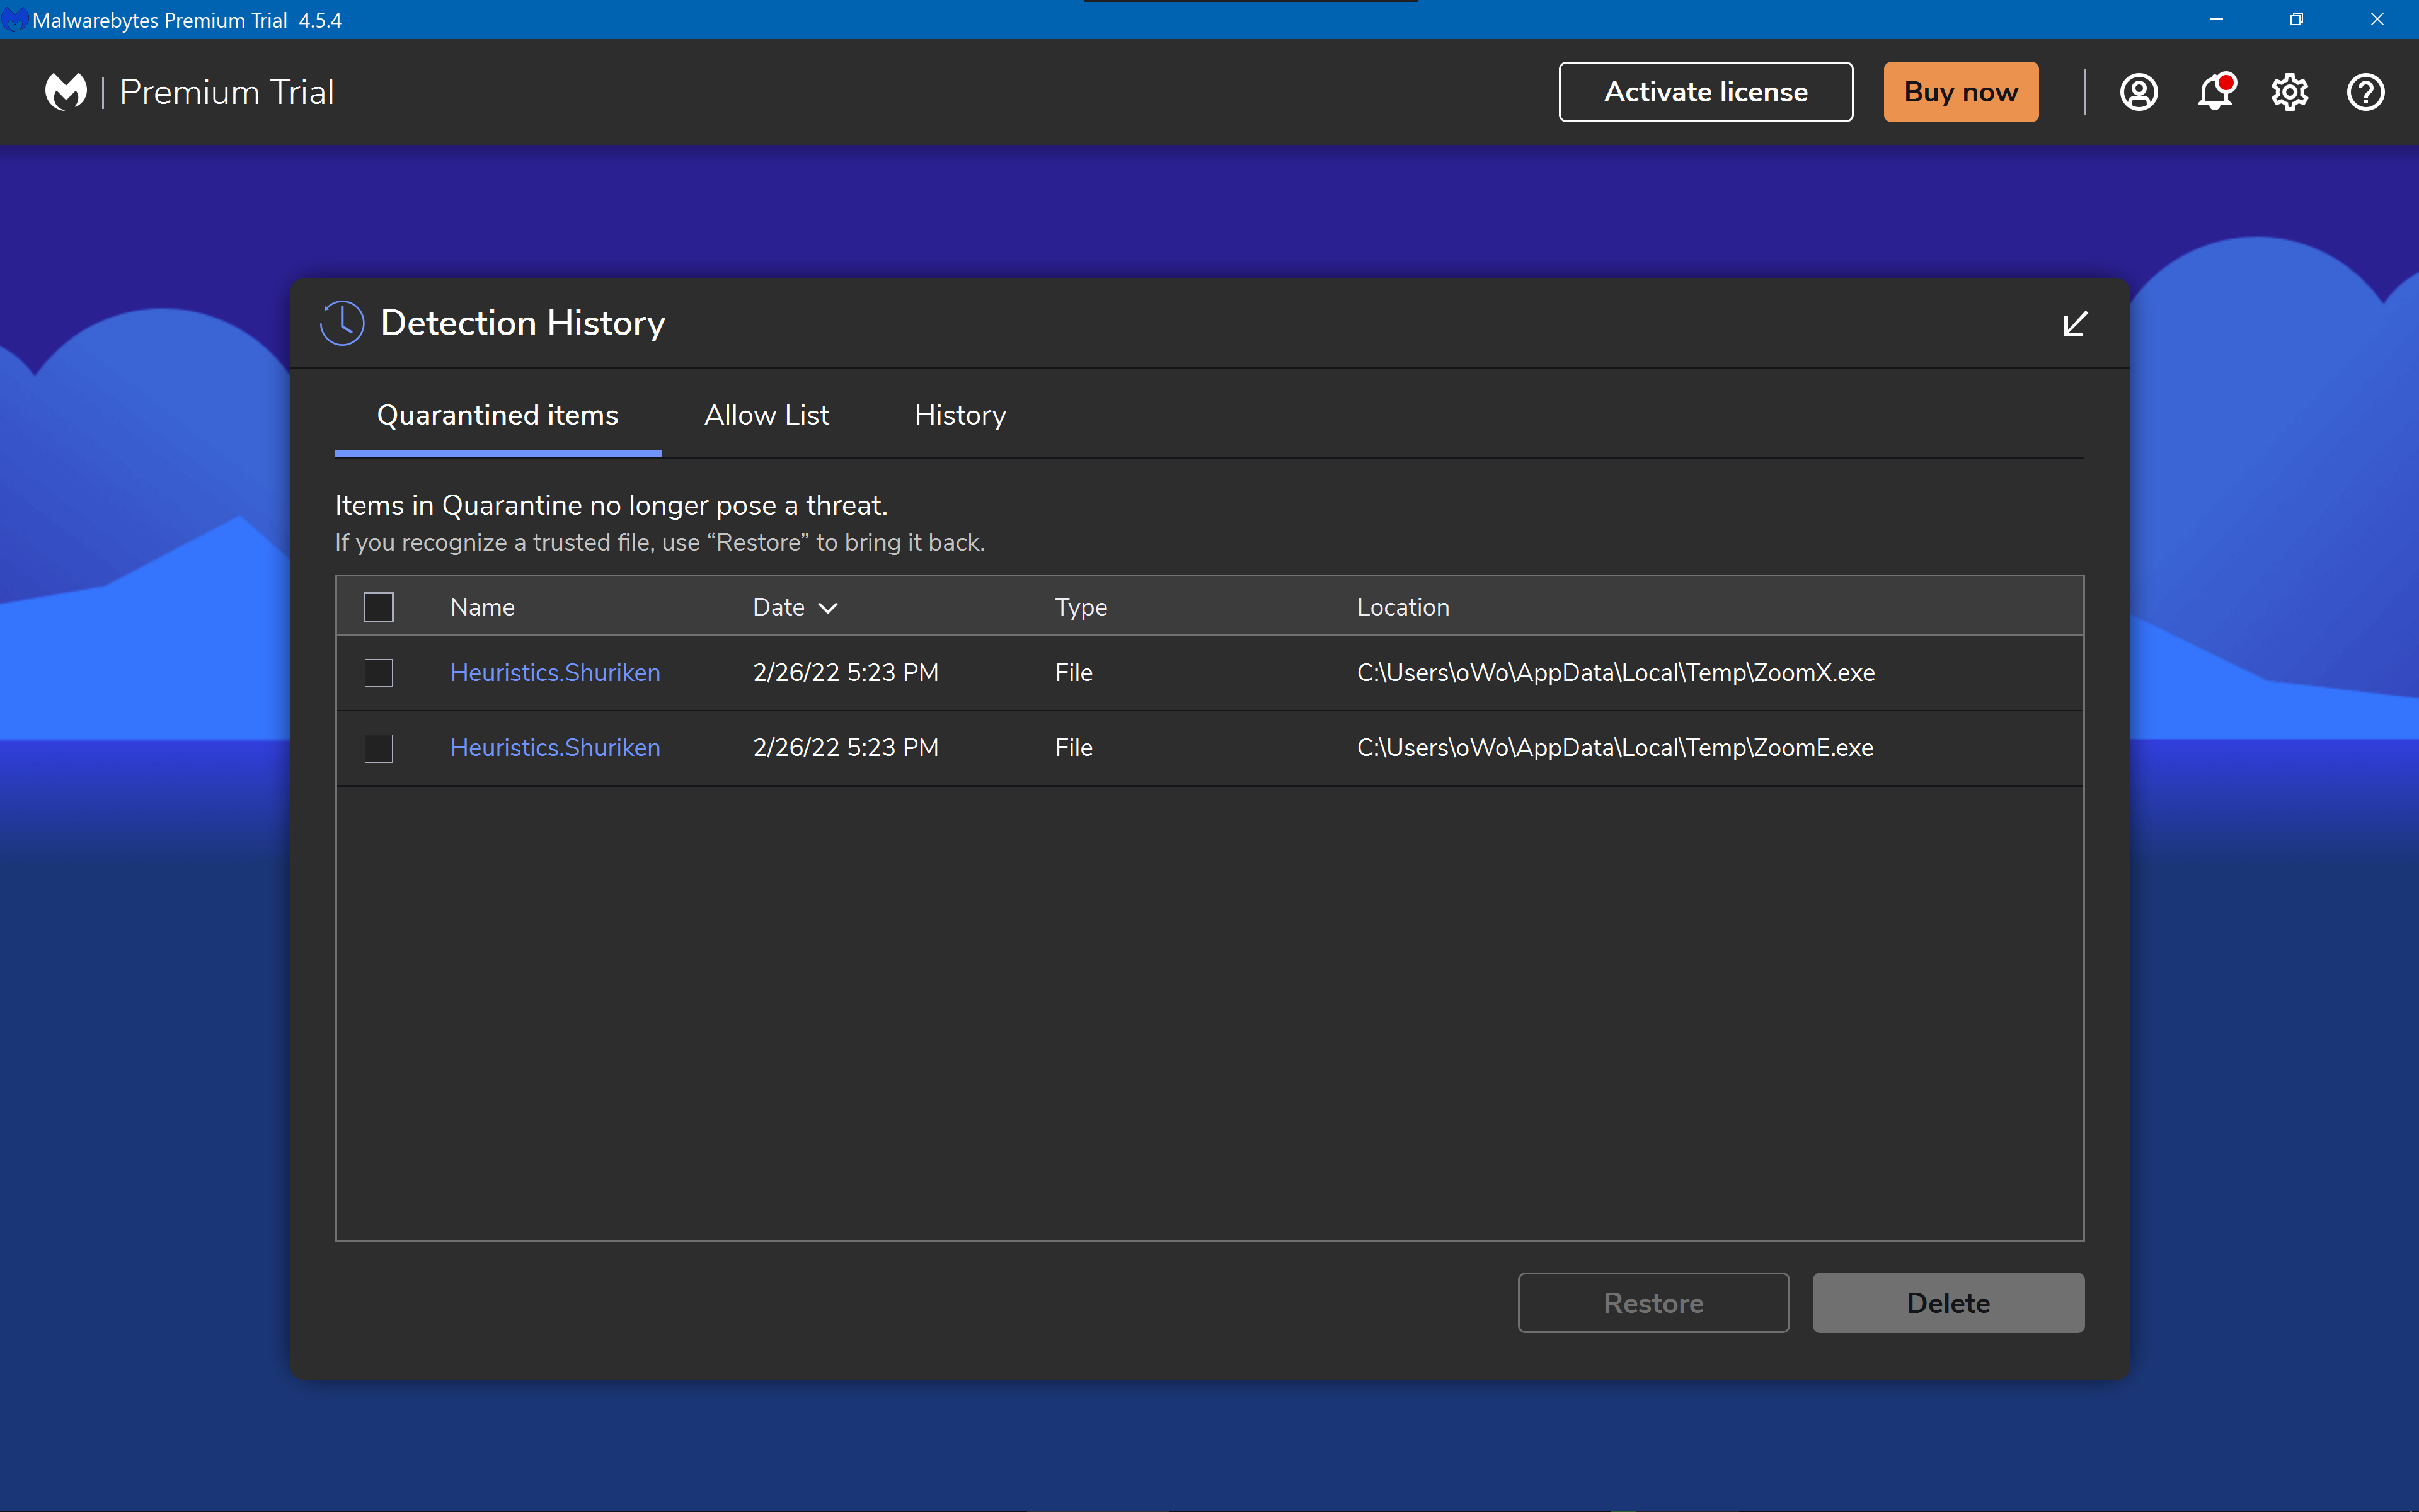Click the Malwarebytes title bar app icon

(x=14, y=19)
